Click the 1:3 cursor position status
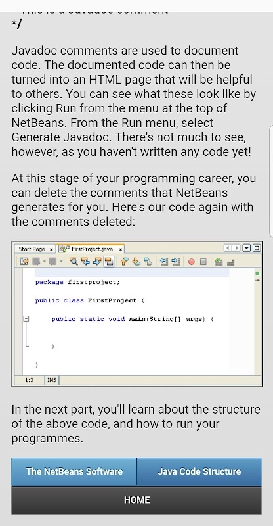 29,380
